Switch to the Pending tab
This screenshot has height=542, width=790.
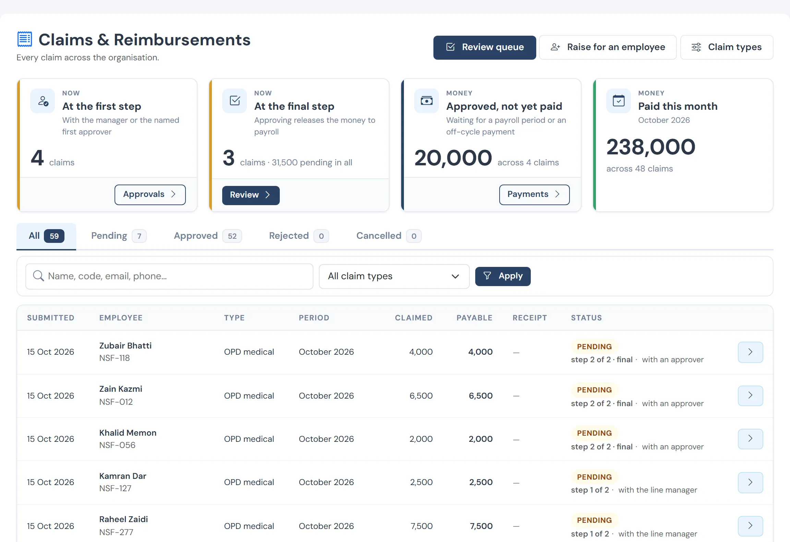coord(119,236)
